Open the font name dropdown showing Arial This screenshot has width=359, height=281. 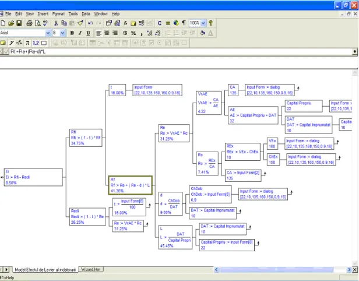48,33
